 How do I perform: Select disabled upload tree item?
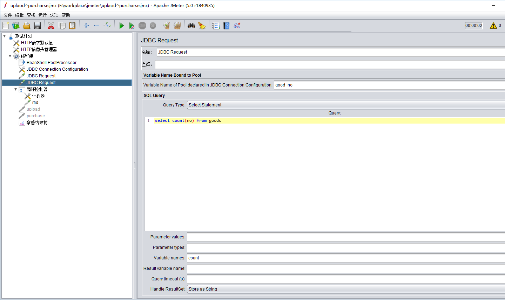pyautogui.click(x=33, y=109)
